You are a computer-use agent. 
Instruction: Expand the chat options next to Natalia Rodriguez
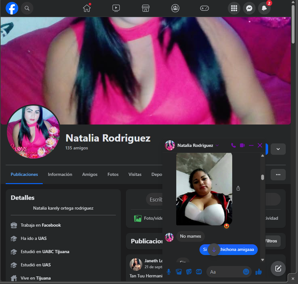click(x=217, y=145)
